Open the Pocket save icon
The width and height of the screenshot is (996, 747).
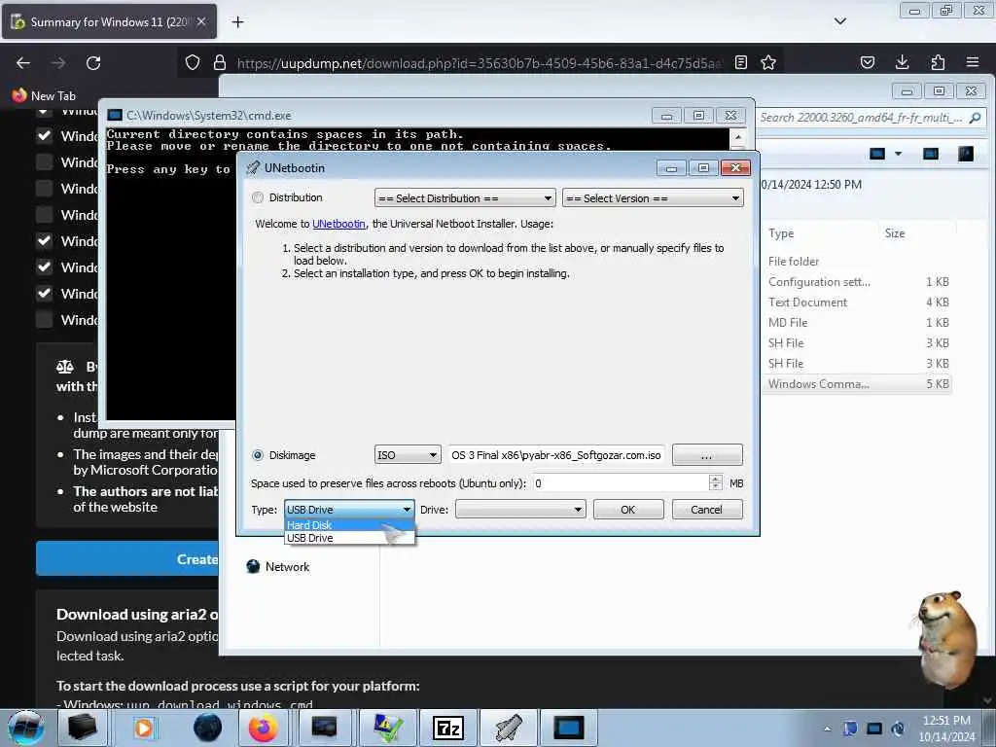tap(867, 63)
